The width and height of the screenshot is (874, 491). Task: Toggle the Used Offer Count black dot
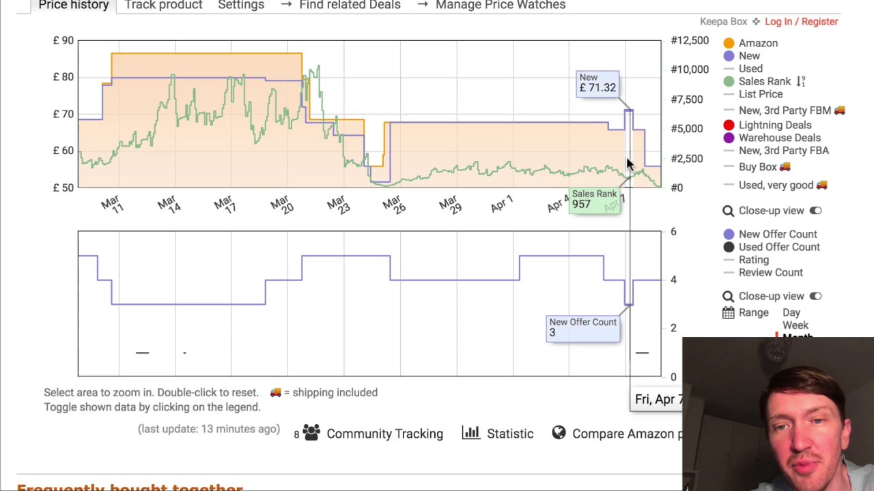coord(729,247)
